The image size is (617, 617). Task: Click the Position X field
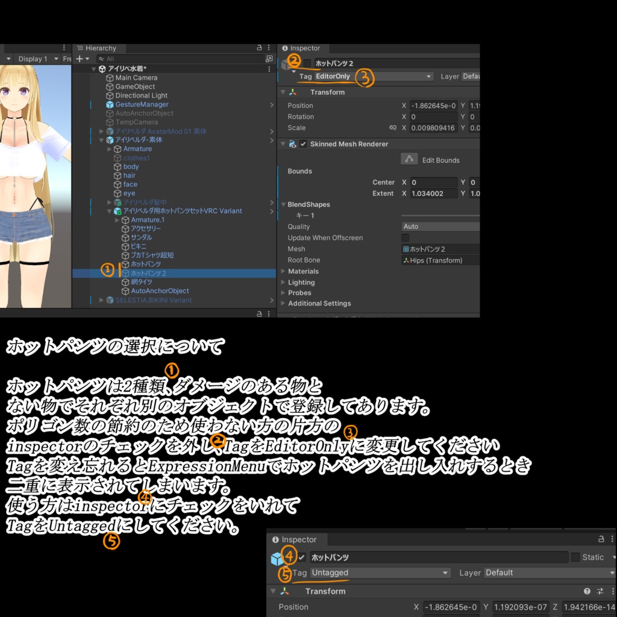pos(433,105)
